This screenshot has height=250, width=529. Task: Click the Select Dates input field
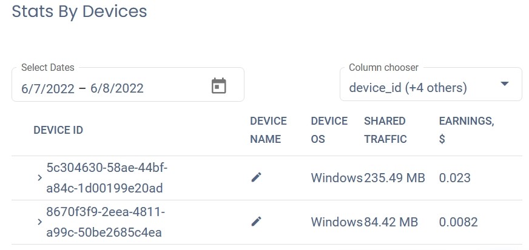click(x=128, y=85)
